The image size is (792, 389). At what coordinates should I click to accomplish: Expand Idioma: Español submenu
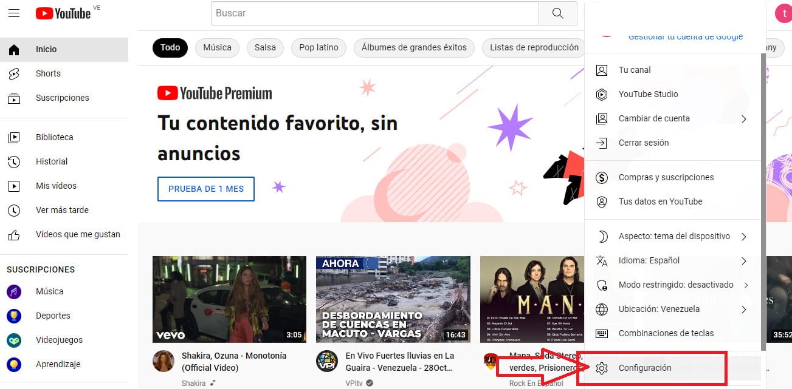(672, 260)
